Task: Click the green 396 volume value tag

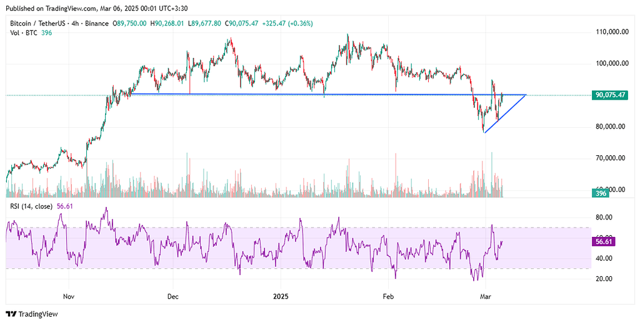Action: [601, 194]
